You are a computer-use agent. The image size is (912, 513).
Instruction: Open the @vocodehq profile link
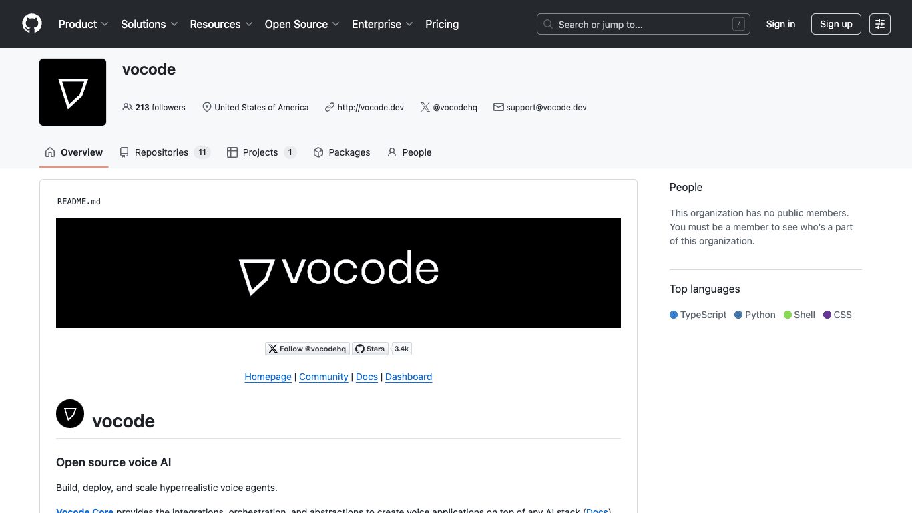455,107
